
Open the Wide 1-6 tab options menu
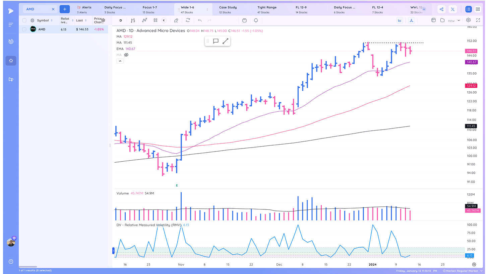(x=207, y=10)
